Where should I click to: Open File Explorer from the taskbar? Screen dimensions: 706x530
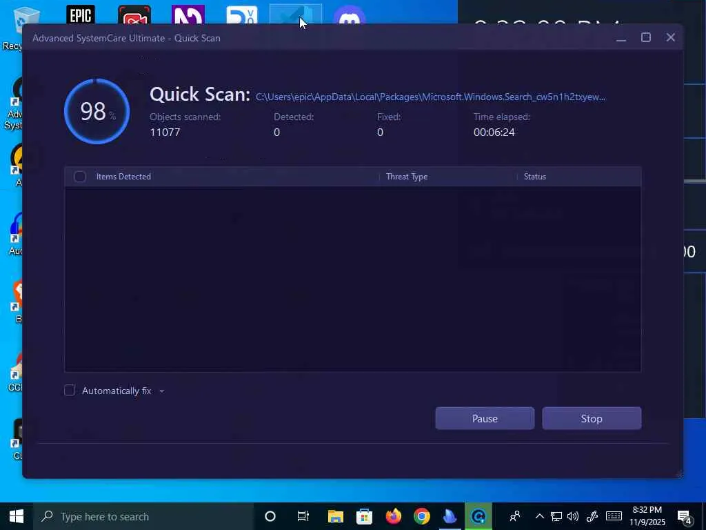[336, 516]
